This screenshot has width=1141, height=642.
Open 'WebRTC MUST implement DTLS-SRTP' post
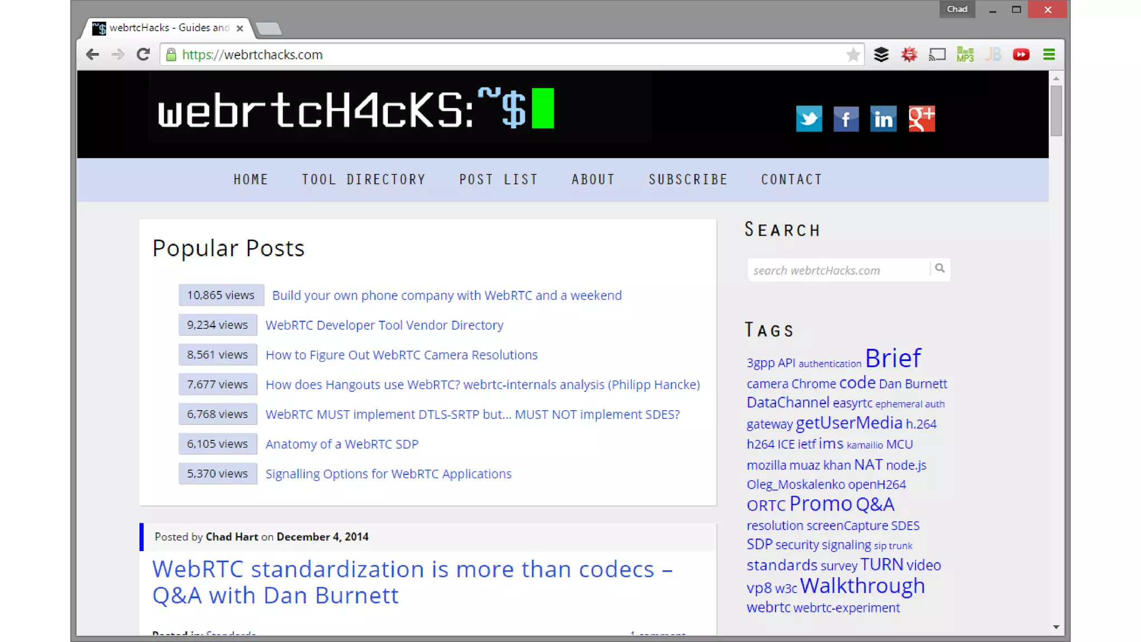(x=472, y=414)
